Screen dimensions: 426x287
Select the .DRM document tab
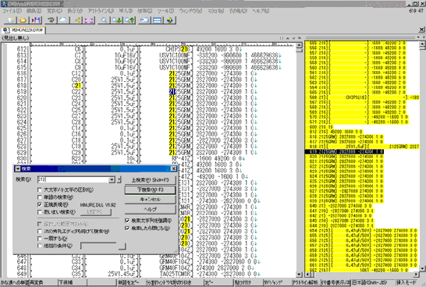pos(23,30)
